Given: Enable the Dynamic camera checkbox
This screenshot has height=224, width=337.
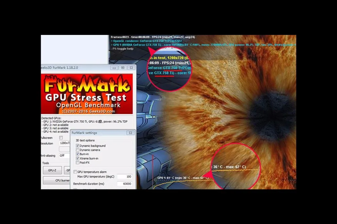Looking at the screenshot, I should point(78,150).
